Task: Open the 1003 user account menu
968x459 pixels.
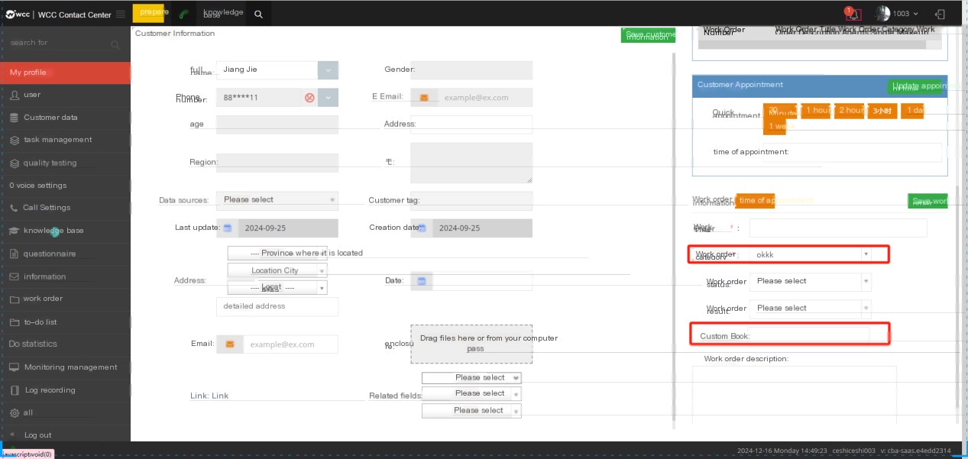Action: [x=906, y=14]
